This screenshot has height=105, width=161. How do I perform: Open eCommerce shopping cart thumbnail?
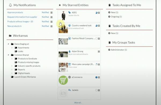pyautogui.click(x=63, y=80)
